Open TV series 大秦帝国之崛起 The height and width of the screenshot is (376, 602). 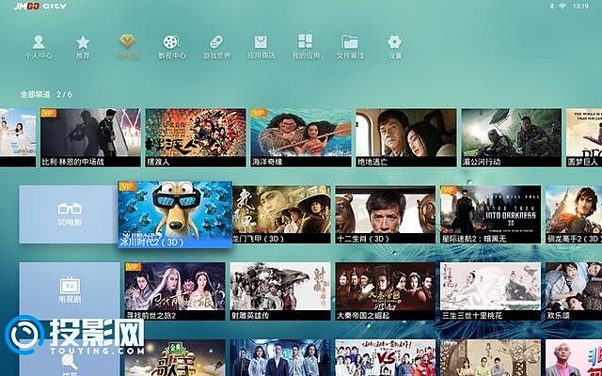click(386, 291)
